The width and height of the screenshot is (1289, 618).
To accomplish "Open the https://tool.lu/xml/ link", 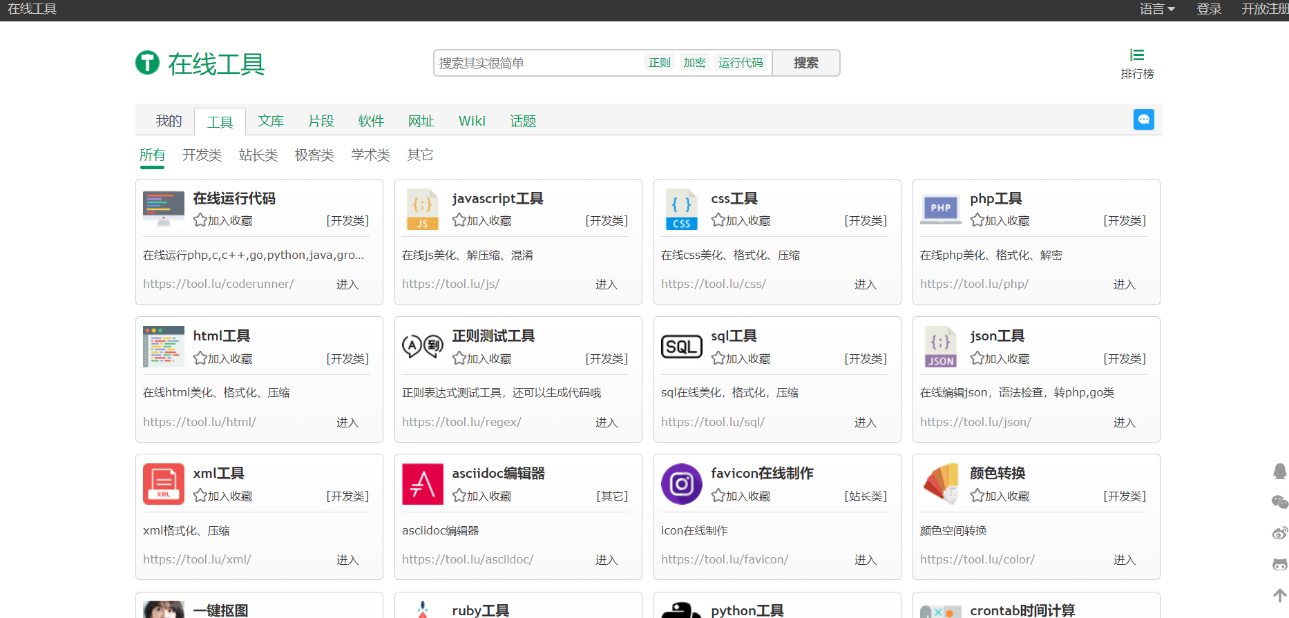I will [x=197, y=559].
